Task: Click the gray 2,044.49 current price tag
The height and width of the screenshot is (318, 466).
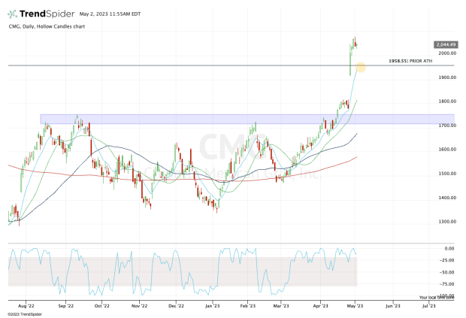Action: coord(444,44)
